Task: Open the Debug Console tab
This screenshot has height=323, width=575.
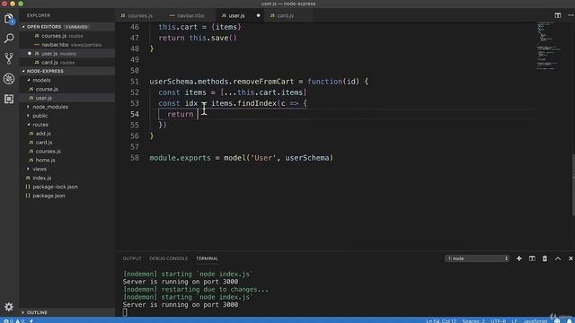Action: click(x=168, y=258)
